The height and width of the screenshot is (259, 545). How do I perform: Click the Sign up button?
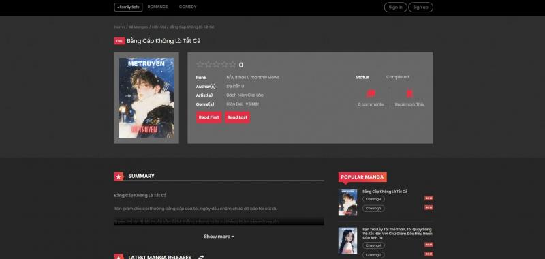420,7
